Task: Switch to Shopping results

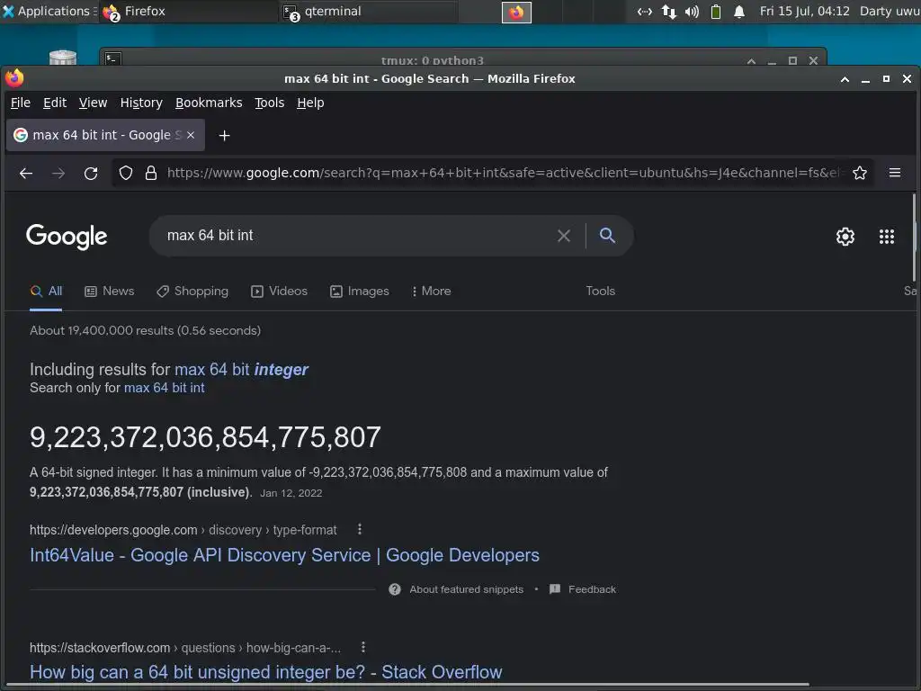Action: pyautogui.click(x=192, y=292)
